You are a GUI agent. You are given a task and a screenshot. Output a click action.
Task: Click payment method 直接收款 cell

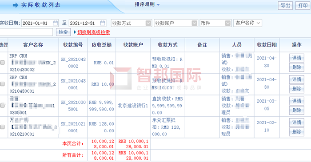(x=167, y=106)
